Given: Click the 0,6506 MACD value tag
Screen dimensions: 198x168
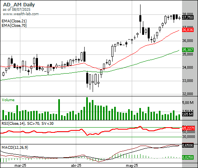Looking at the screenshot, I should click(188, 146).
